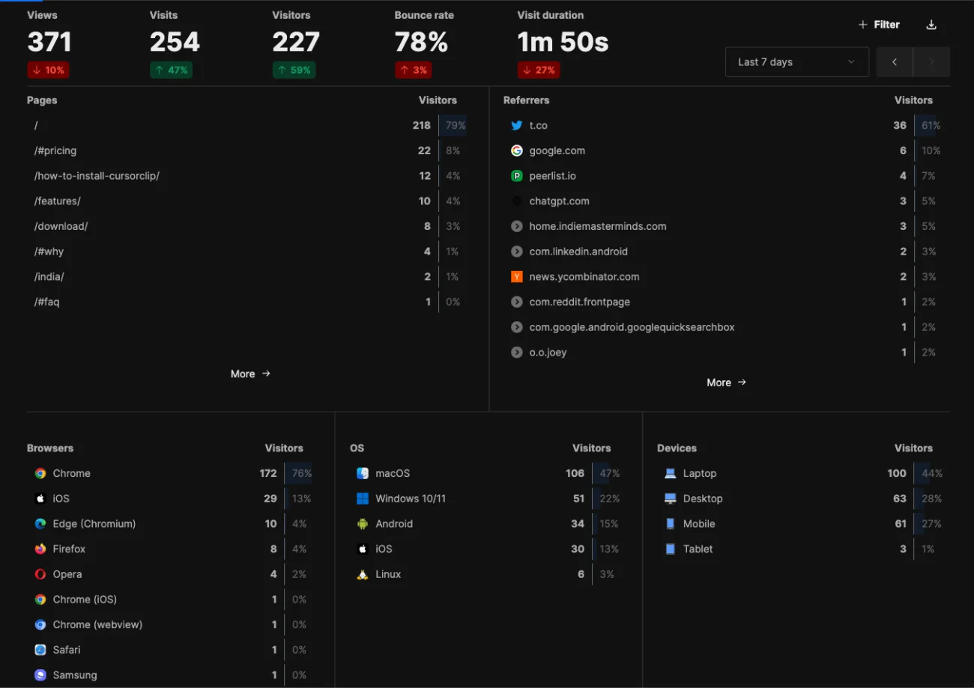Screen dimensions: 974x688
Task: Click the Tablet device icon
Action: click(671, 549)
